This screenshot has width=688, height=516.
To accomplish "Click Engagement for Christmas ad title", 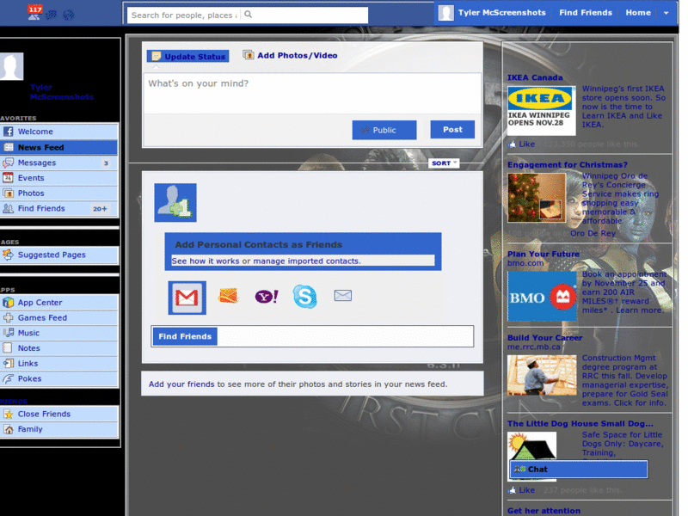I will [568, 165].
